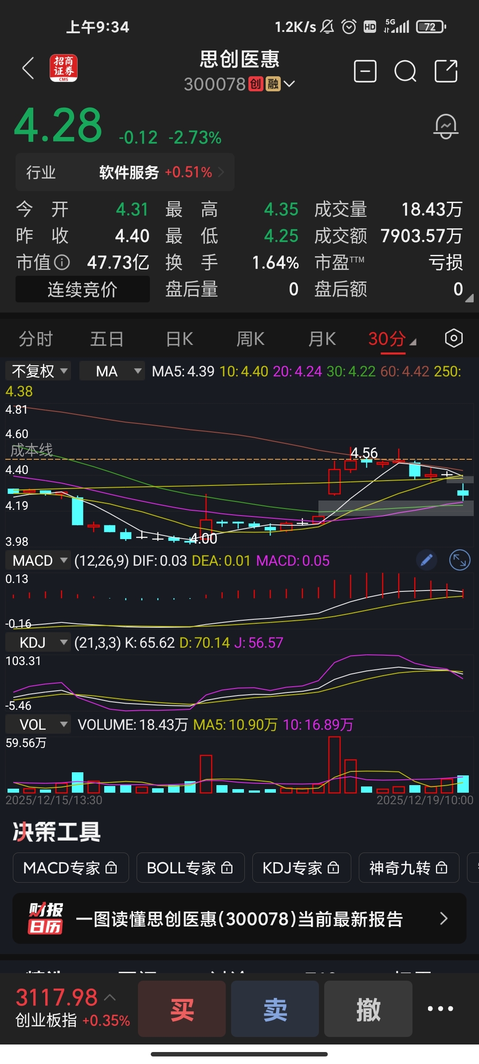
Task: Tap the 成本线 cost line label
Action: click(31, 450)
